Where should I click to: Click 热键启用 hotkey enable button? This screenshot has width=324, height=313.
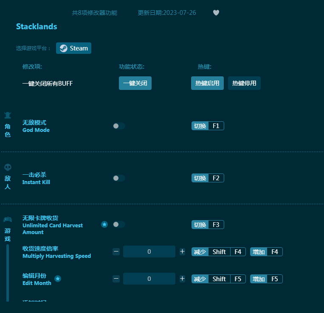point(207,83)
